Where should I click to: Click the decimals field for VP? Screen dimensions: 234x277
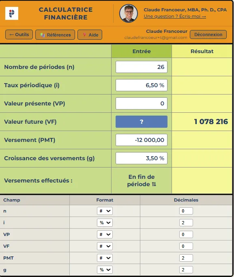(x=186, y=234)
